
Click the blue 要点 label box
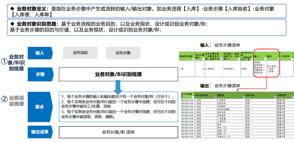click(40, 107)
